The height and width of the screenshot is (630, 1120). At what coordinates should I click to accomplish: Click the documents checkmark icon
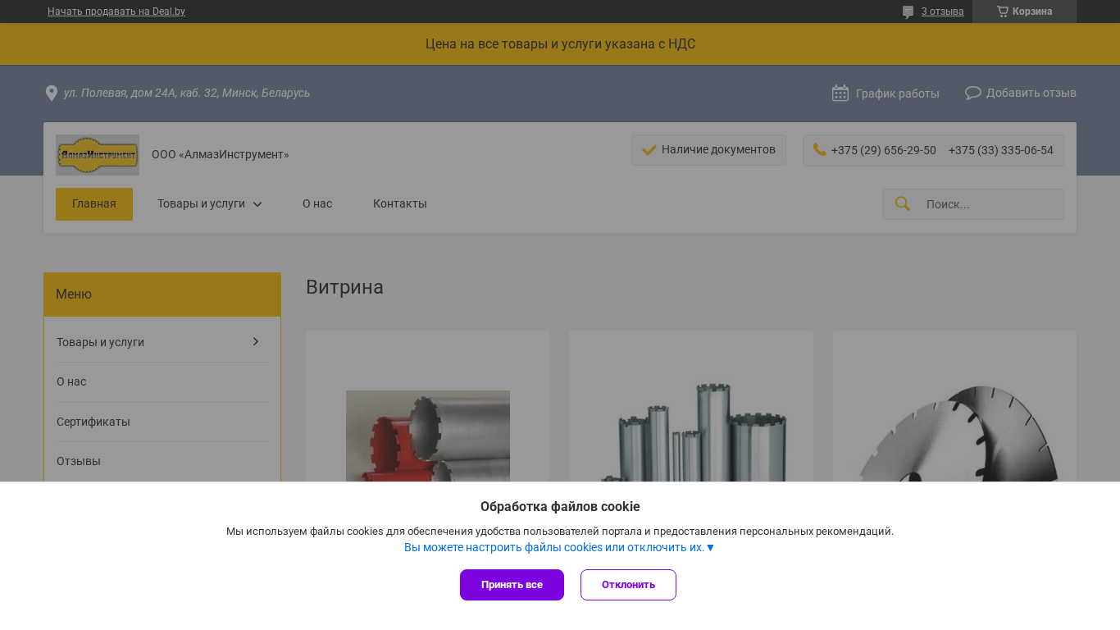click(x=649, y=149)
